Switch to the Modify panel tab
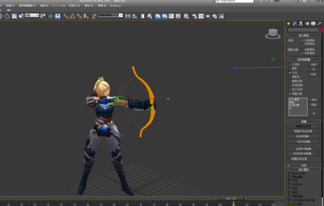This screenshot has width=324, height=206. [x=295, y=24]
